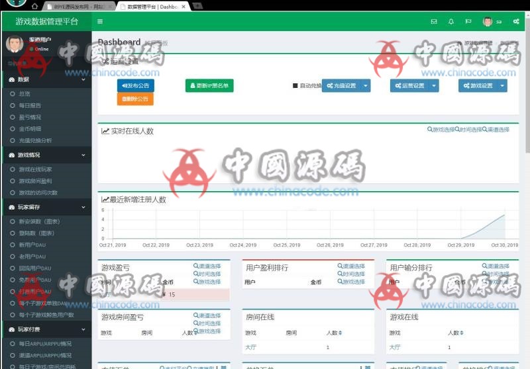Viewport: 530px width, 369px height.
Task: Open the 充值设置 dropdown arrow
Action: click(x=366, y=86)
